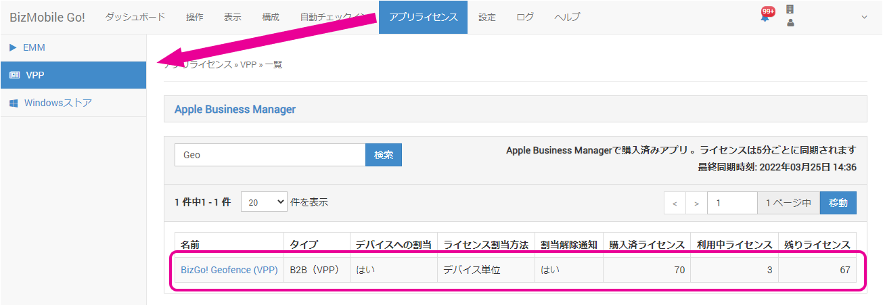
Task: Open the ヘルプ menu
Action: (x=567, y=17)
